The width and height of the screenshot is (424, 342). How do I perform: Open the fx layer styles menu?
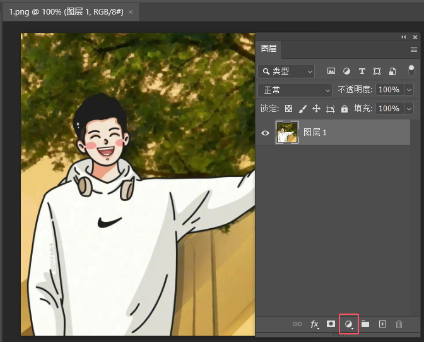(x=314, y=324)
